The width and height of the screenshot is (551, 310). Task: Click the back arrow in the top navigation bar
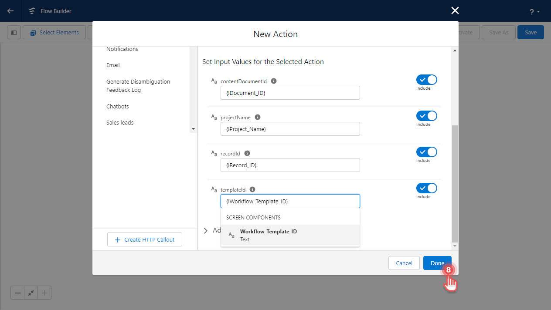click(10, 10)
